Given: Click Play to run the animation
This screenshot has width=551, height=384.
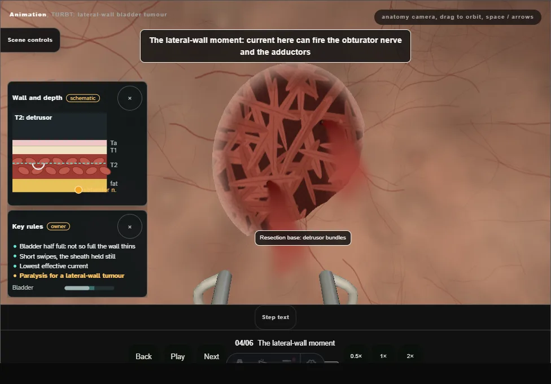Looking at the screenshot, I should tap(177, 356).
